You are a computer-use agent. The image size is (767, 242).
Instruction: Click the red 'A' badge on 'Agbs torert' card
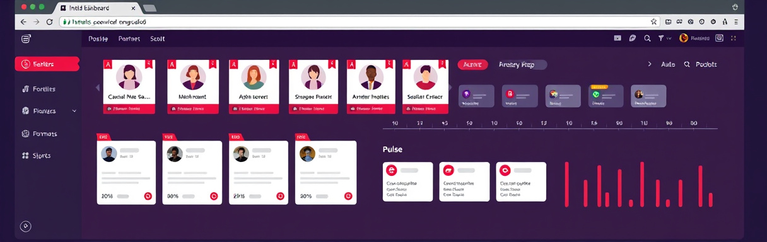pyautogui.click(x=233, y=64)
